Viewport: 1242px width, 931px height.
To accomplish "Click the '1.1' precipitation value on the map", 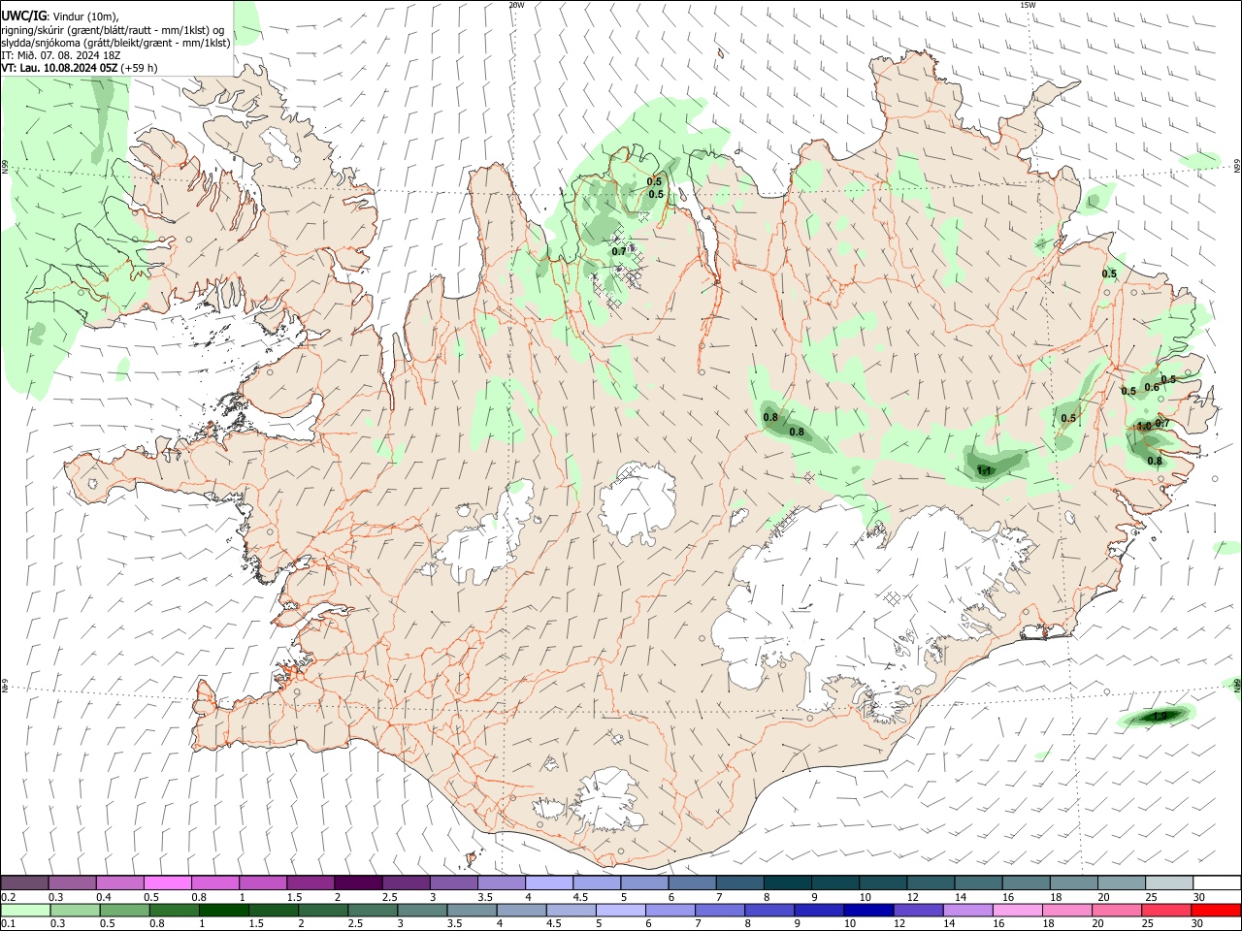I will 984,470.
